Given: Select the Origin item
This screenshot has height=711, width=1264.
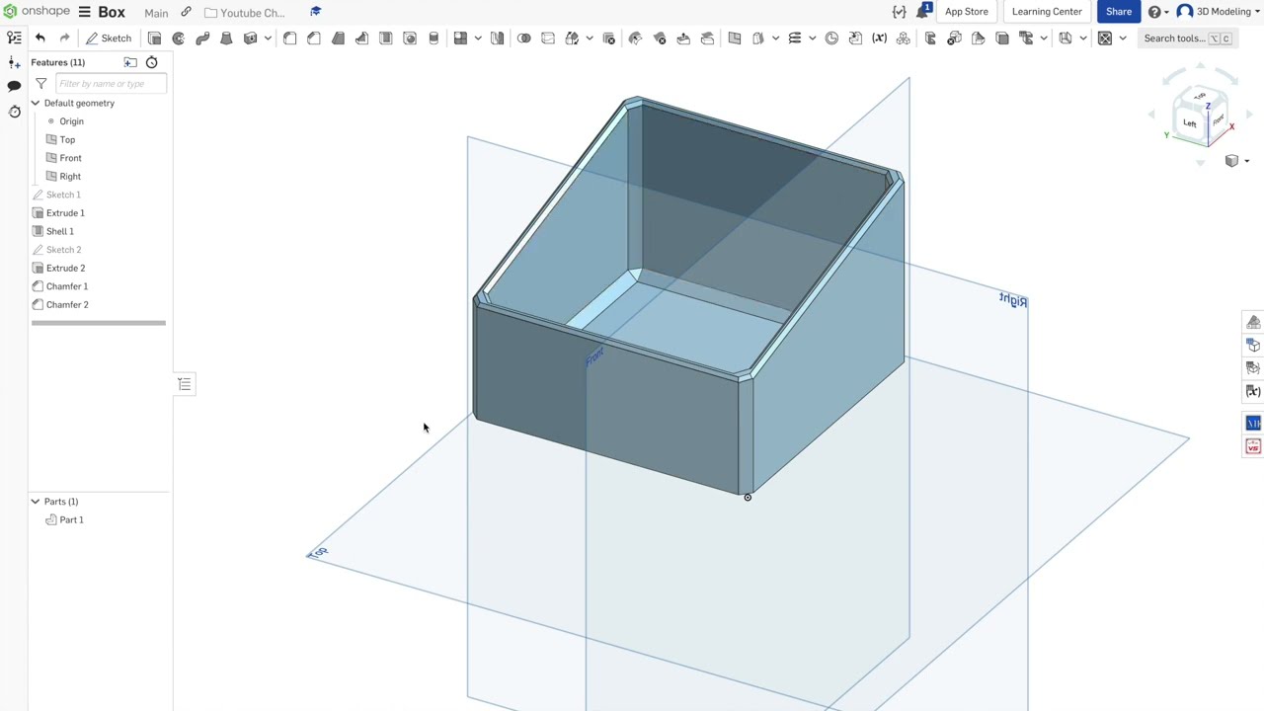Looking at the screenshot, I should 71,121.
